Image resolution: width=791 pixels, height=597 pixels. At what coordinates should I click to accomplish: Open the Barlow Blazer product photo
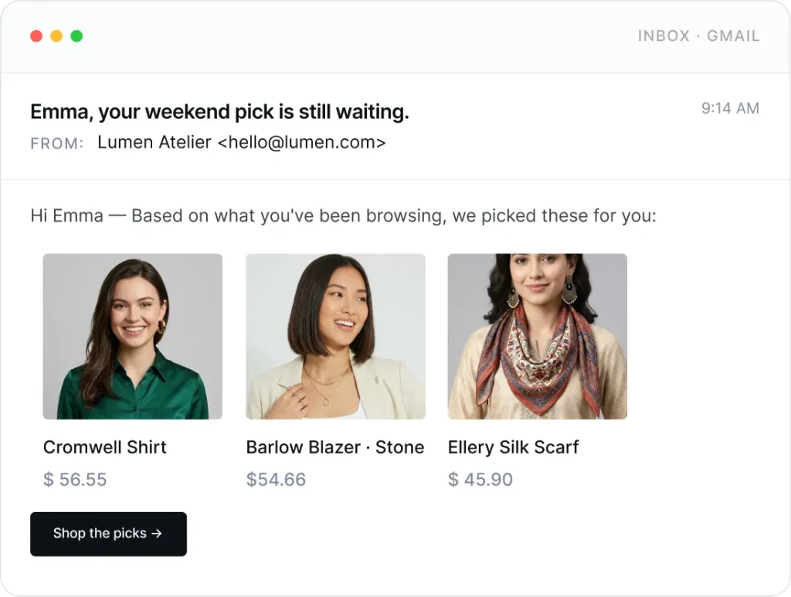[335, 336]
